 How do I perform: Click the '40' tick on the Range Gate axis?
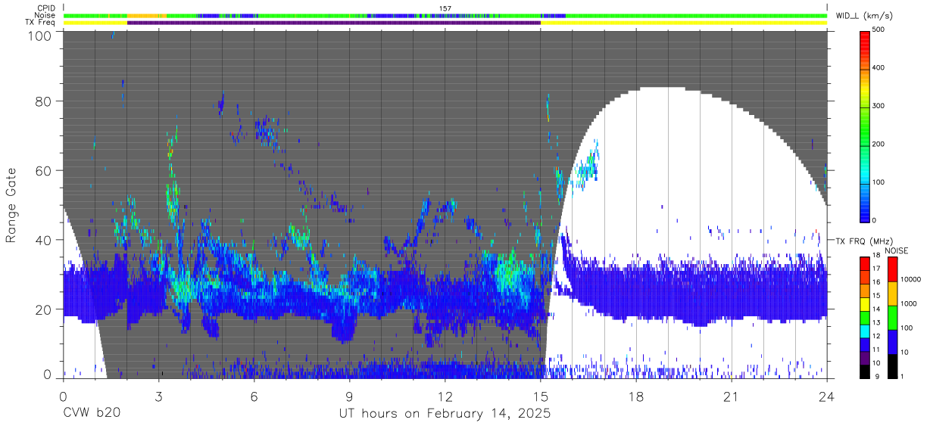[x=43, y=240]
